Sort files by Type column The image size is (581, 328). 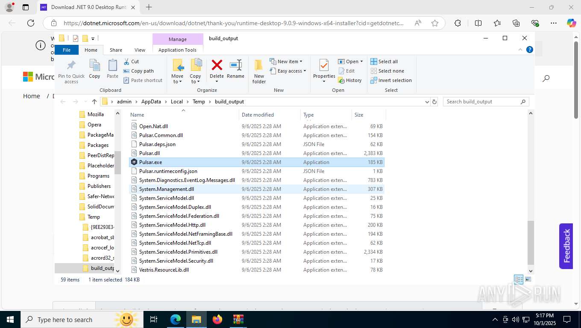pos(326,114)
